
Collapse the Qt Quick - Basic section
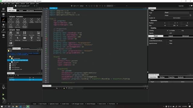point(8,30)
